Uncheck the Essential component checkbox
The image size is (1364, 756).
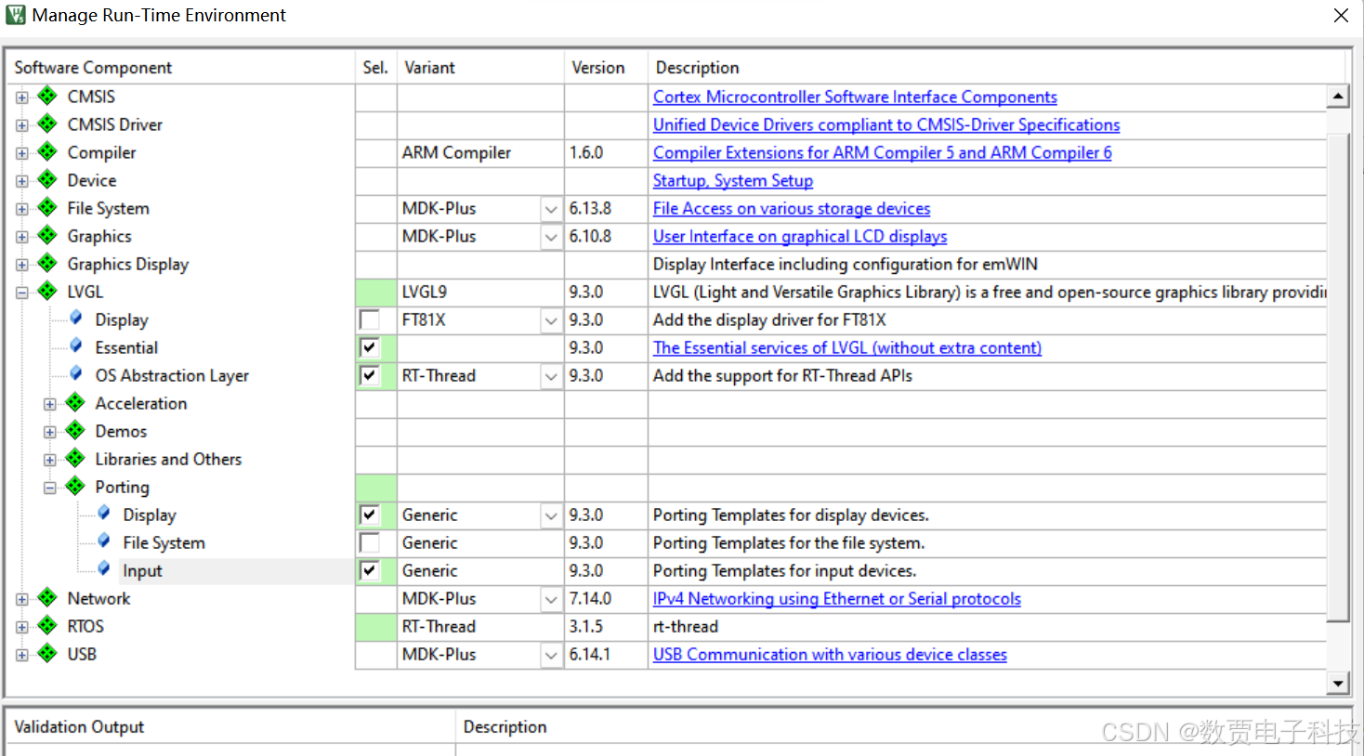369,347
